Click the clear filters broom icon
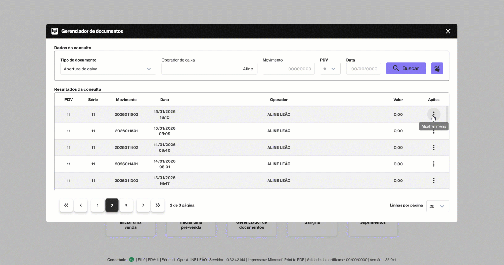504x265 pixels. pos(437,68)
